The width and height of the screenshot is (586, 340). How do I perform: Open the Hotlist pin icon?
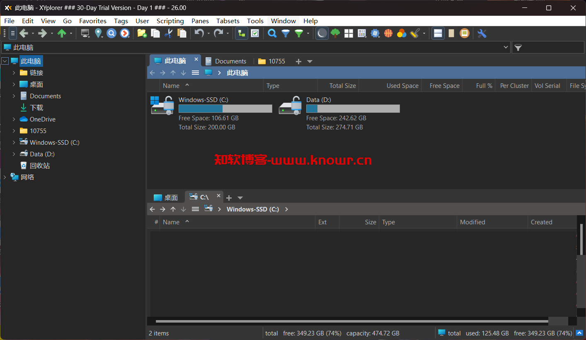point(98,34)
